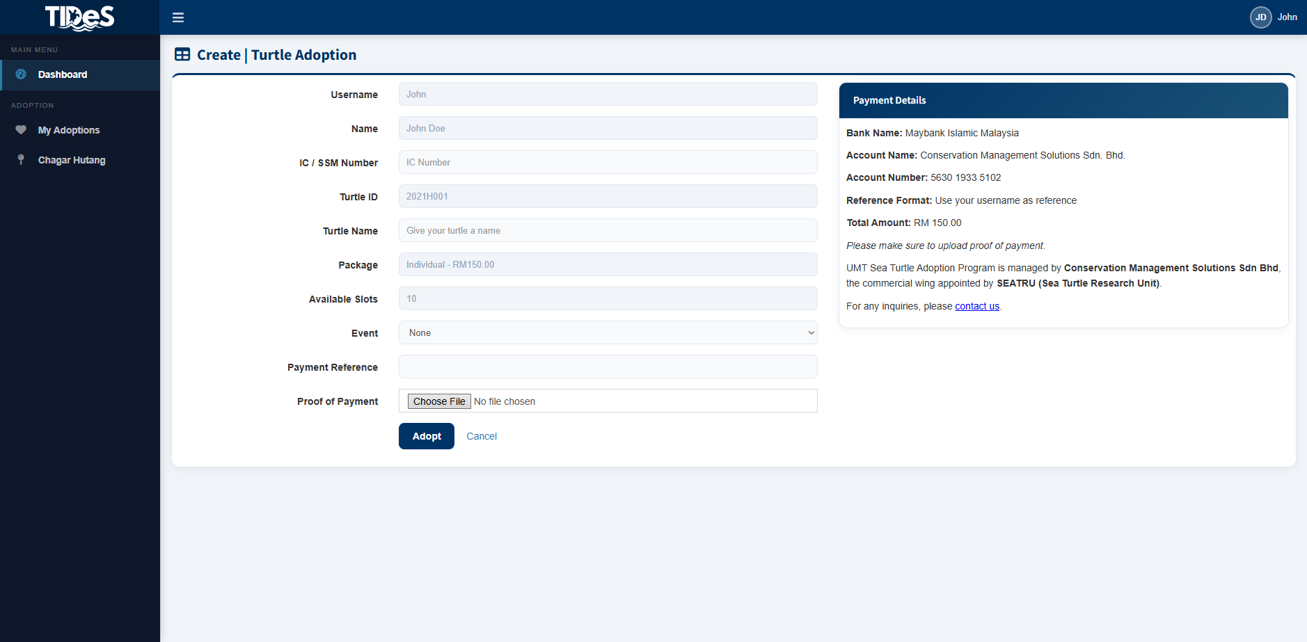Click the account number 5630 1933 5102
The image size is (1307, 642).
tap(966, 177)
